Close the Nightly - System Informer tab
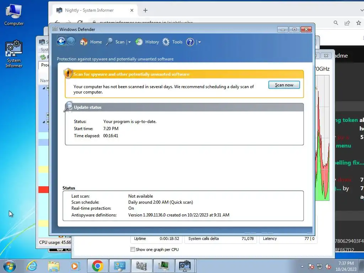364x273 pixels. tap(132, 10)
